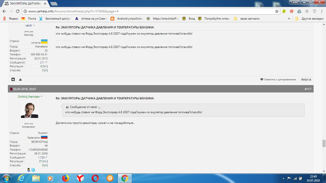Open the Другие закладки folder

pos(309,19)
